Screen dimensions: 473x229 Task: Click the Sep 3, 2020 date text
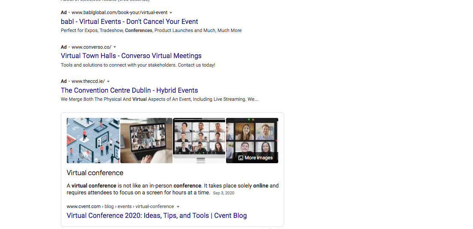(x=223, y=193)
